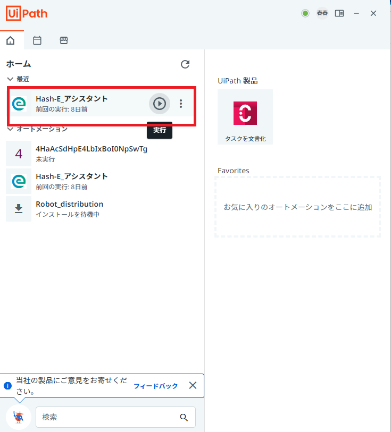Screen dimensions: 391x432
Task: Click the UiPath logo
Action: pos(27,13)
